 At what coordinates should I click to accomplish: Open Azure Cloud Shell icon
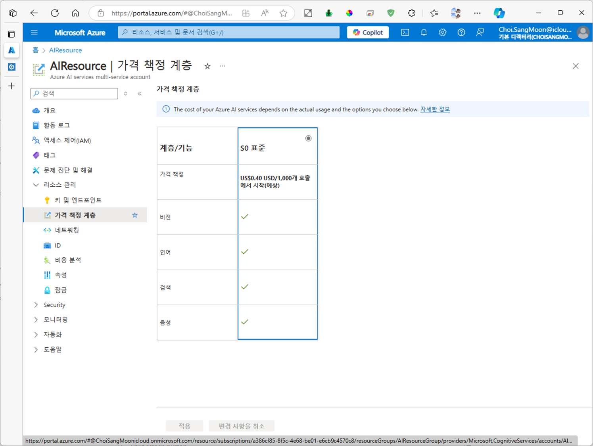[x=405, y=33]
